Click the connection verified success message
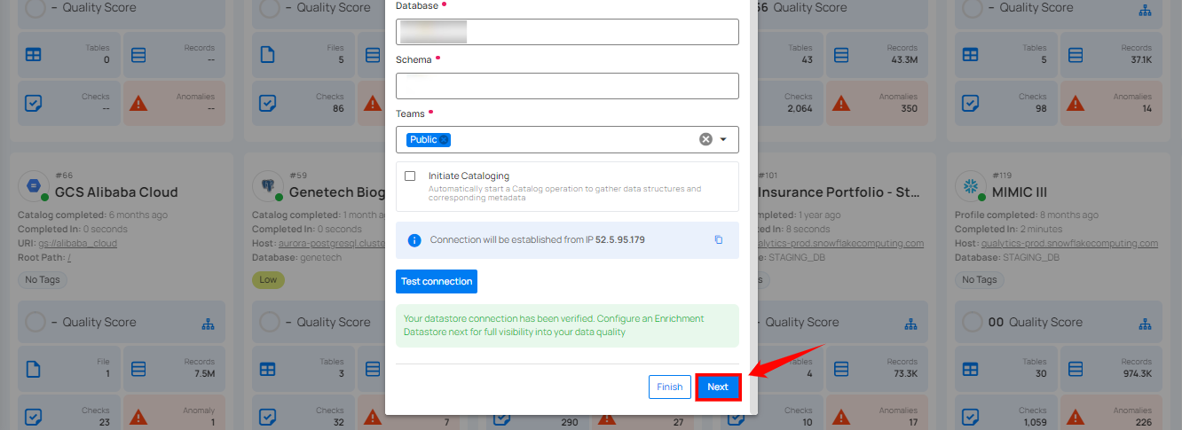Image resolution: width=1182 pixels, height=430 pixels. tap(567, 325)
